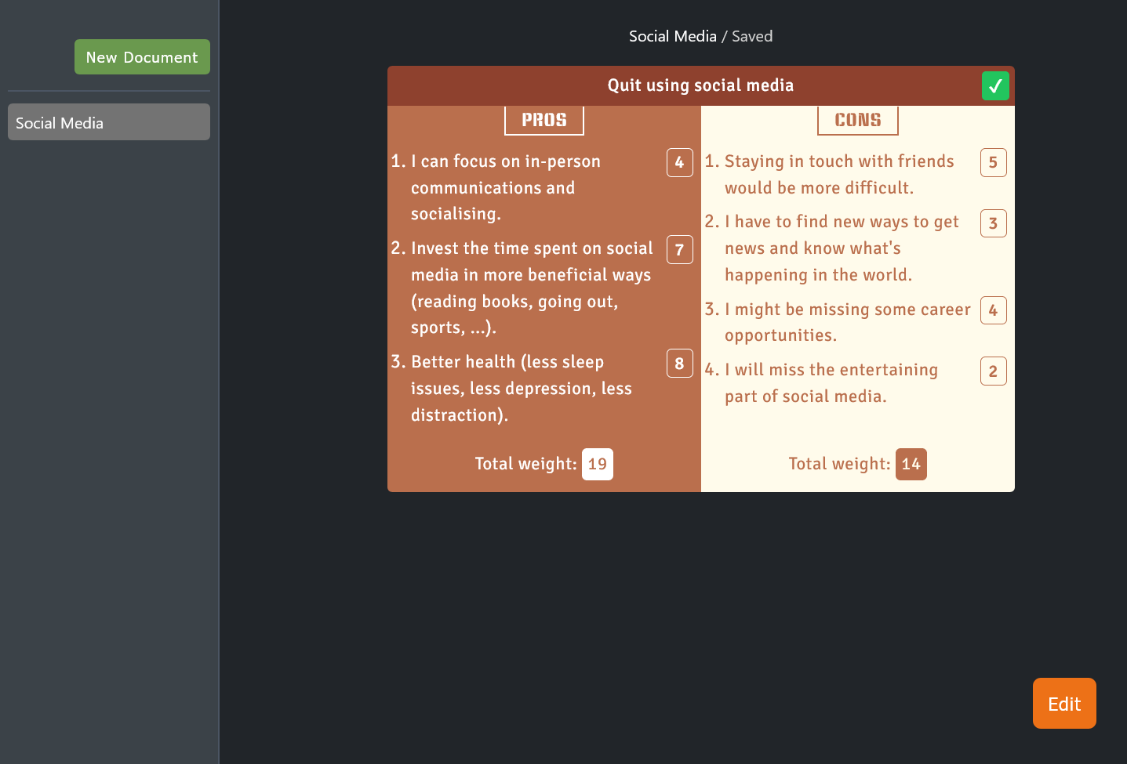Toggle the green checkmark on the decision card
1127x764 pixels.
[x=995, y=85]
